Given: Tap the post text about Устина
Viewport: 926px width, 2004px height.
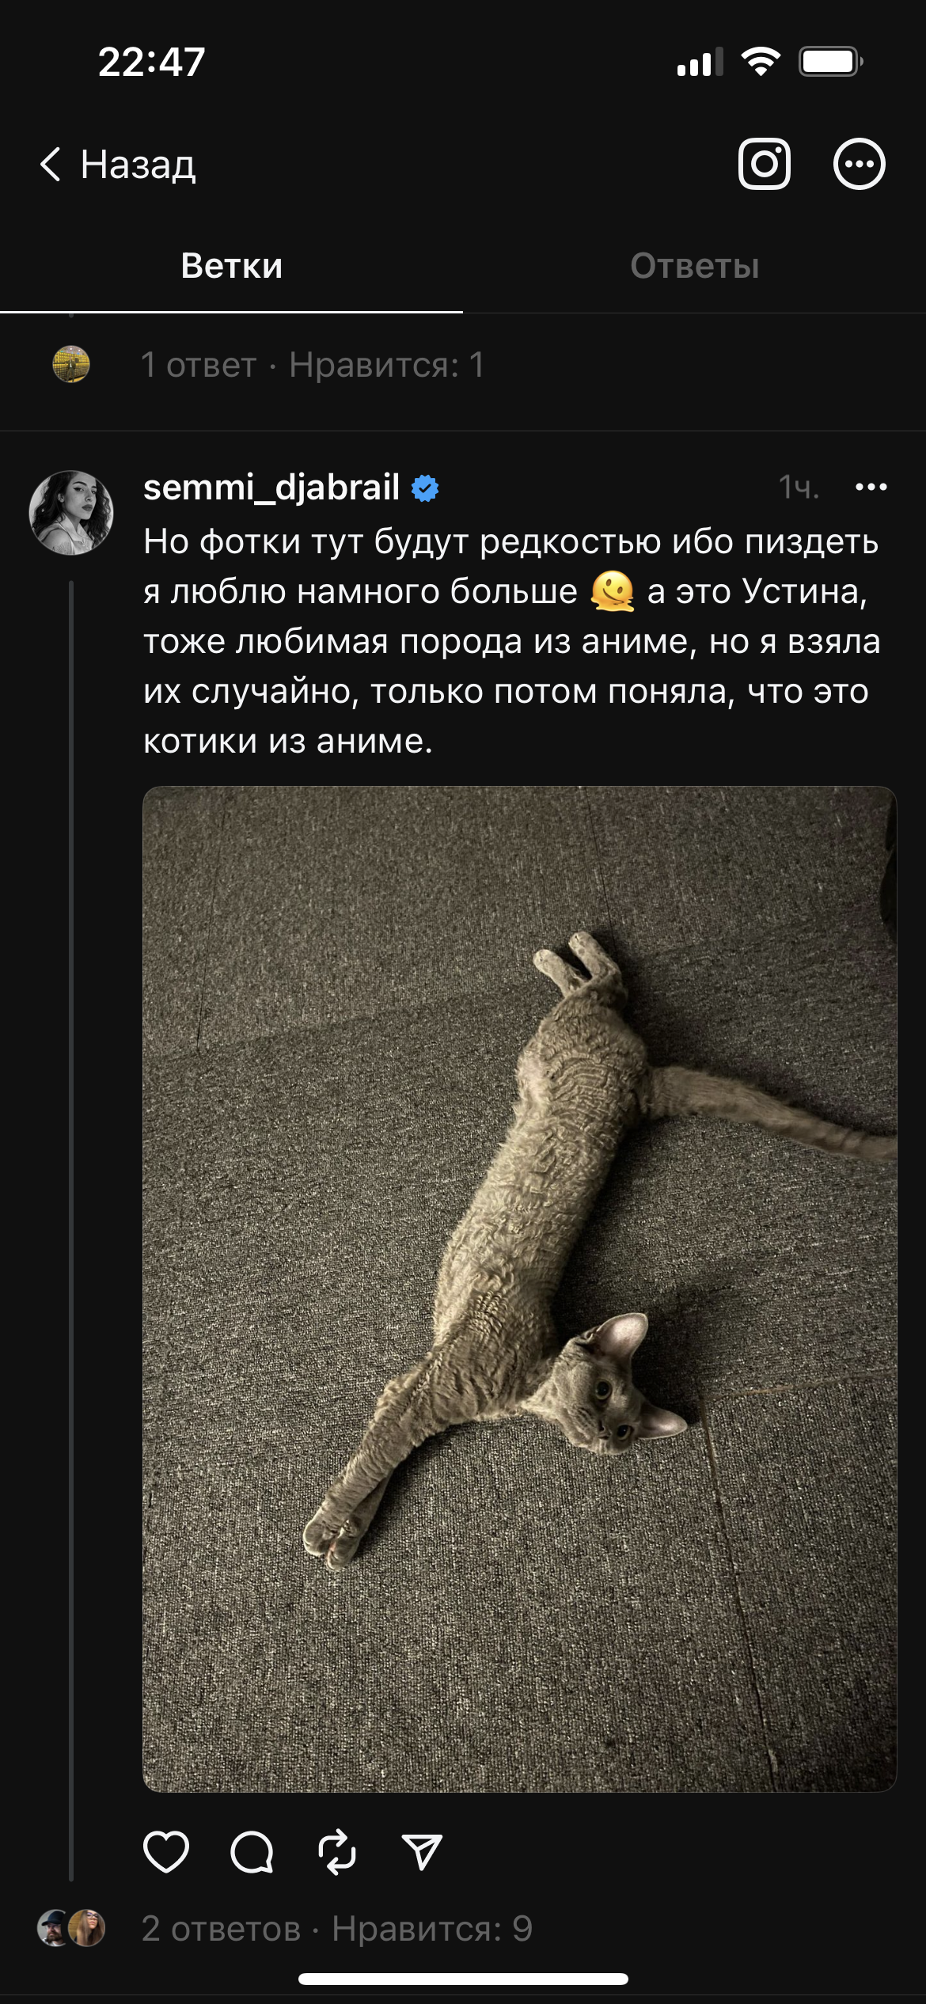Looking at the screenshot, I should tap(511, 641).
